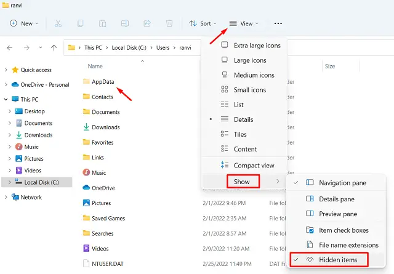Expand OneDrive - Personal tree node
Image resolution: width=394 pixels, height=274 pixels.
[x=6, y=85]
